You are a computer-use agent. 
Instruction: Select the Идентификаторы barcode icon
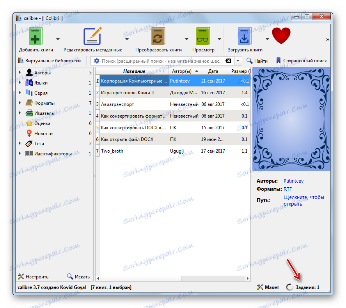[29, 153]
